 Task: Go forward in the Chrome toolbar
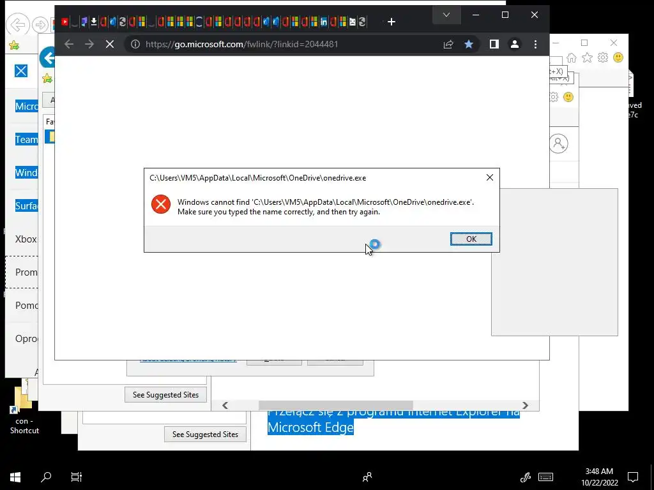pos(89,44)
